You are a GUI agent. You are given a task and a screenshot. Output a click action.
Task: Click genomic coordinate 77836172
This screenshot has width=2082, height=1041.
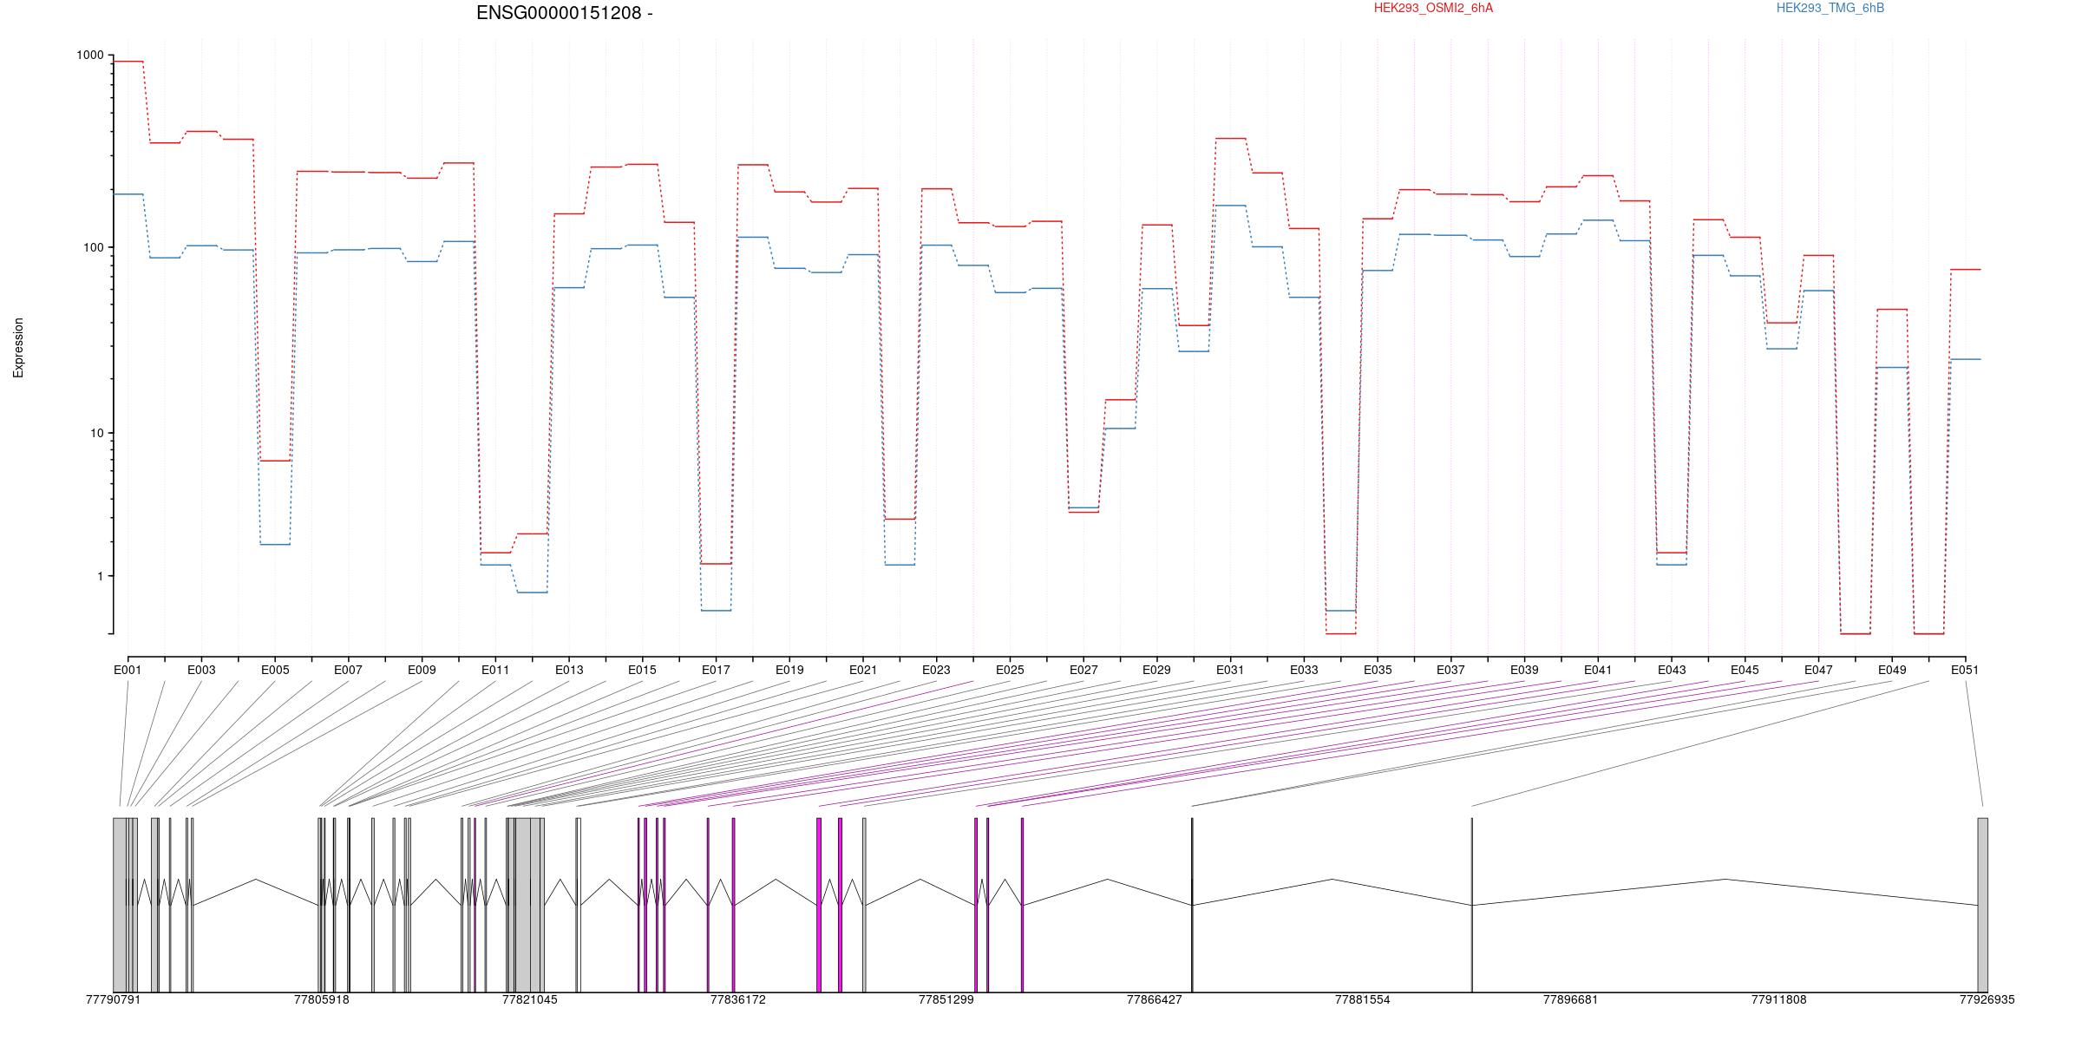coord(737,999)
